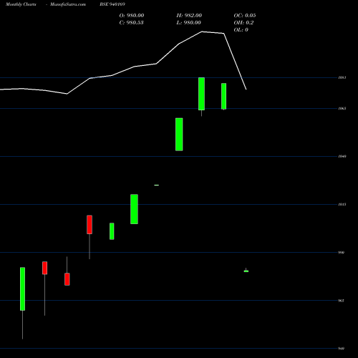Click the 'MunafaSutra.com' label
The width and height of the screenshot is (358, 358).
click(68, 4)
